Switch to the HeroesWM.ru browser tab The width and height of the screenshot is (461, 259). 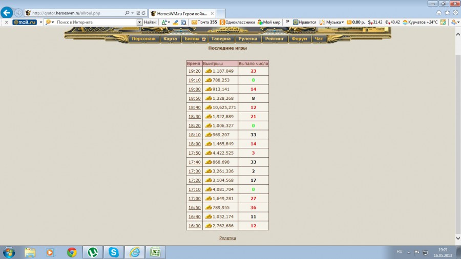[x=184, y=12]
